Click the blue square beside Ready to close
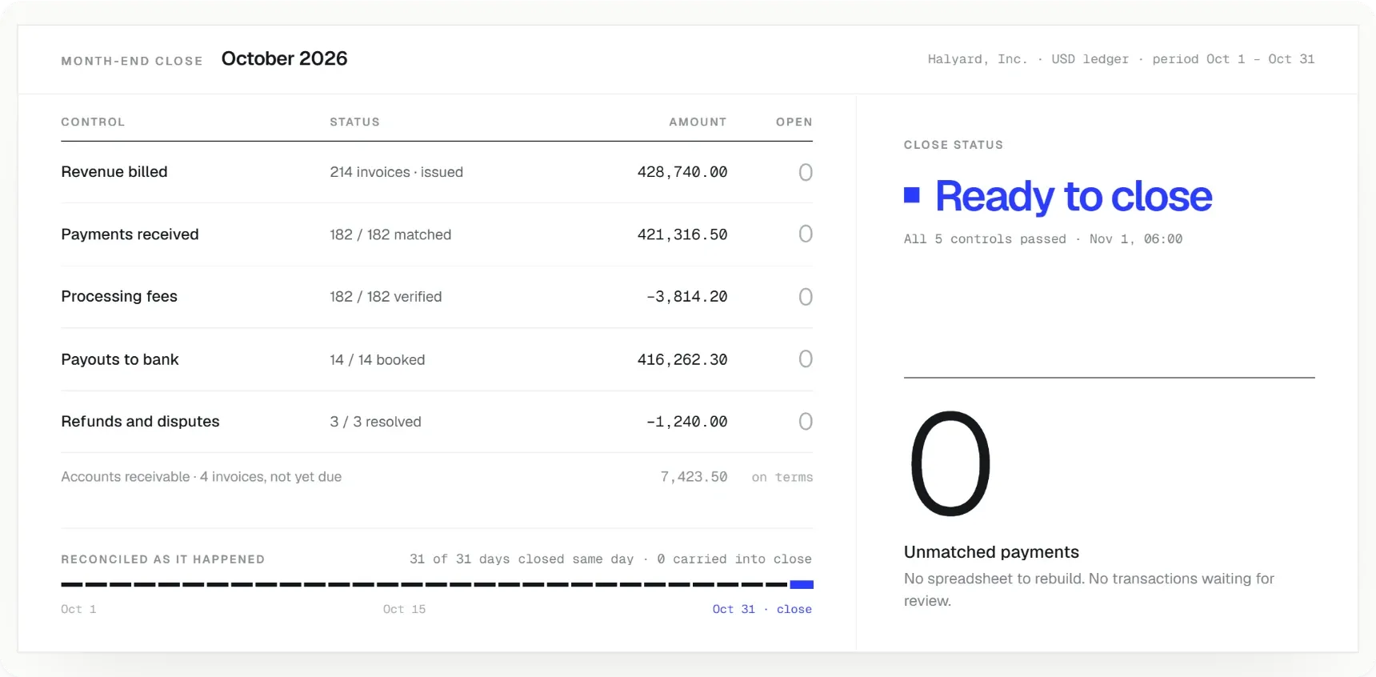This screenshot has height=677, width=1376. (911, 195)
